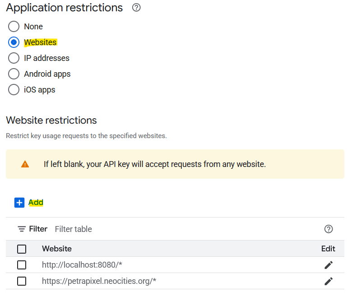
Task: Click the orange warning triangle icon
Action: click(x=25, y=164)
